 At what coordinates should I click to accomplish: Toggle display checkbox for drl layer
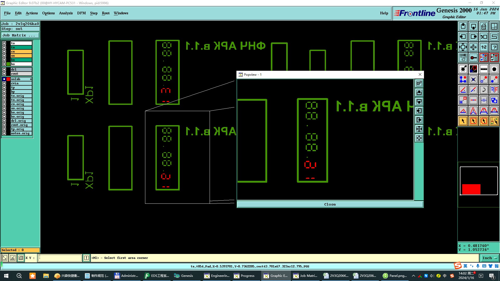coord(4,69)
